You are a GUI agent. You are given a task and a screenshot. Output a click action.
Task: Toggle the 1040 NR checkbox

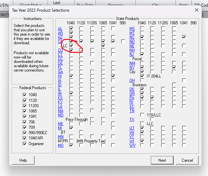tap(24, 138)
